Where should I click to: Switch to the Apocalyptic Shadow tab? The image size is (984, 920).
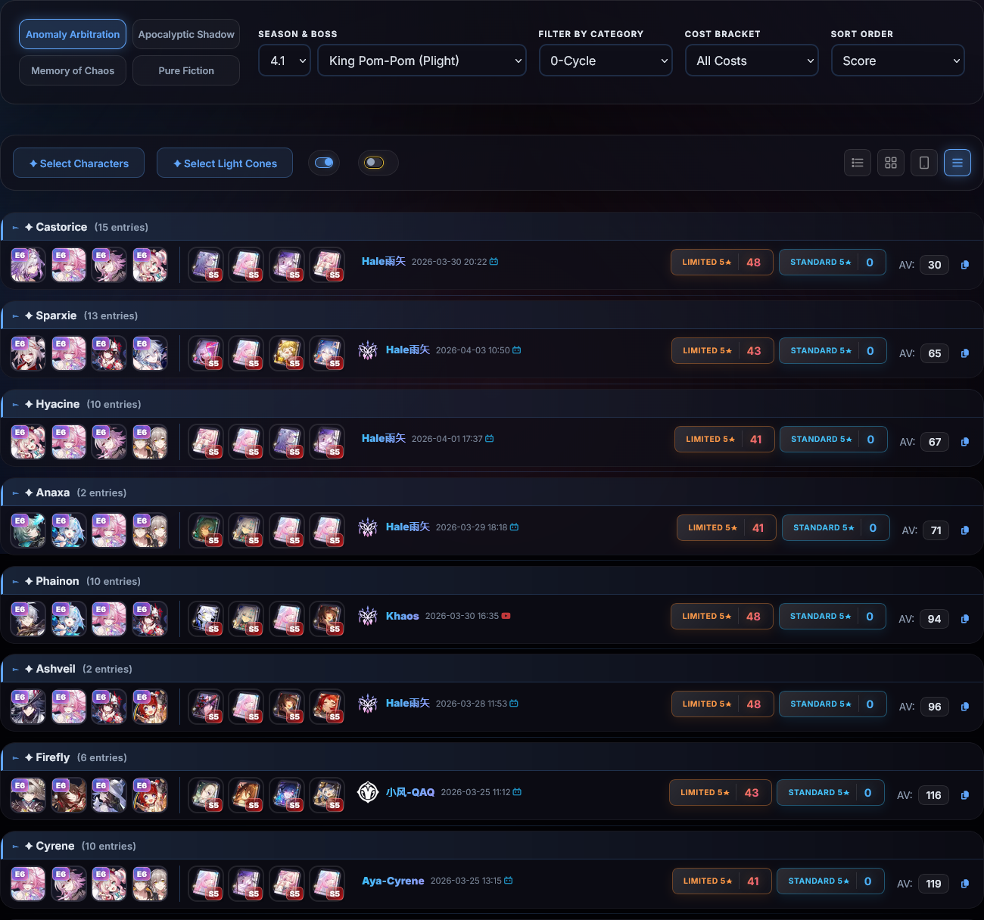click(x=186, y=34)
